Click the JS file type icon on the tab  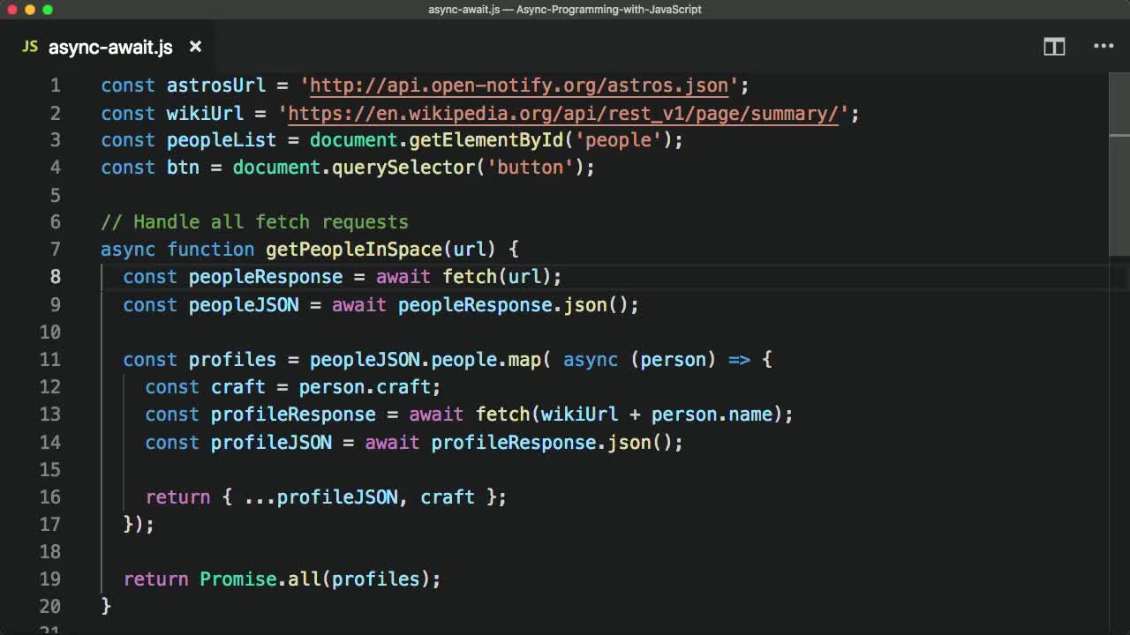coord(29,47)
